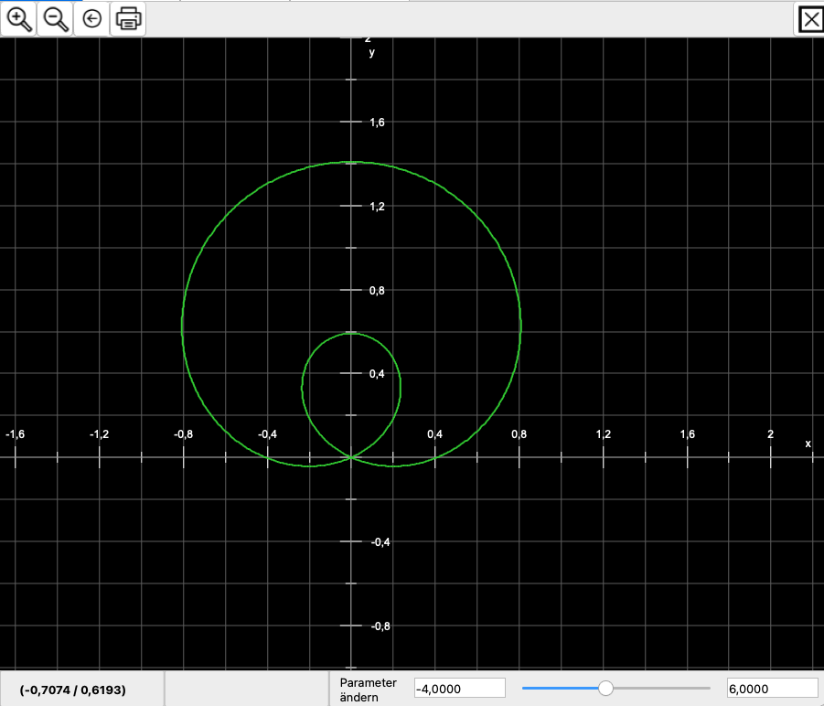
Task: Click the parameter minimum field showing -4,0000
Action: pyautogui.click(x=459, y=689)
